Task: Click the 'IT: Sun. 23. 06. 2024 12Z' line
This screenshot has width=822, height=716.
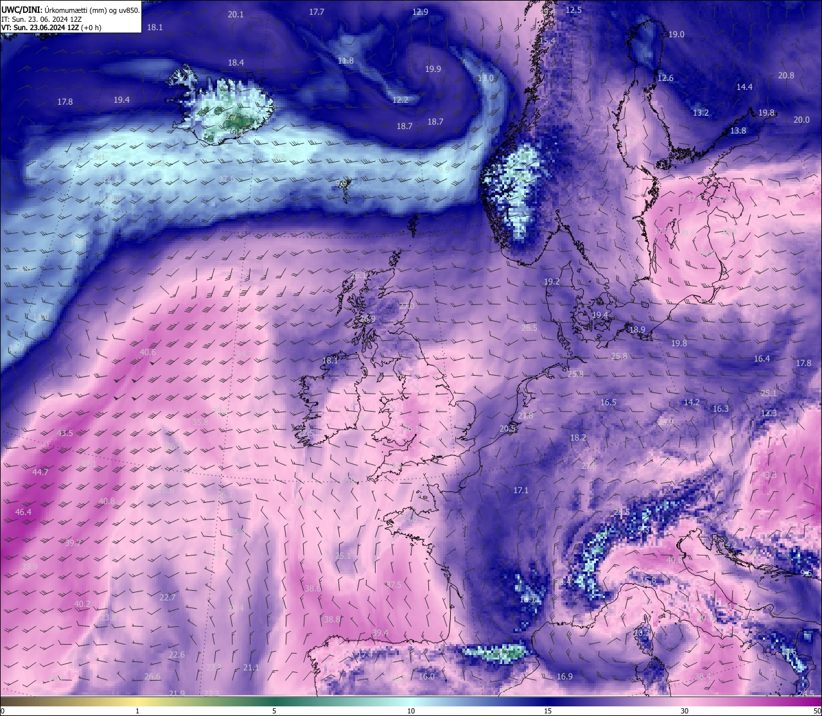Action: coord(41,19)
